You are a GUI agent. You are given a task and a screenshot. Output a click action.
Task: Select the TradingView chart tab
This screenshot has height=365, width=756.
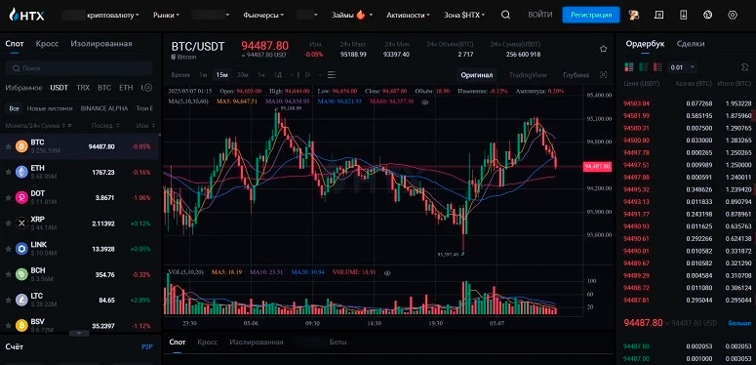click(x=528, y=75)
